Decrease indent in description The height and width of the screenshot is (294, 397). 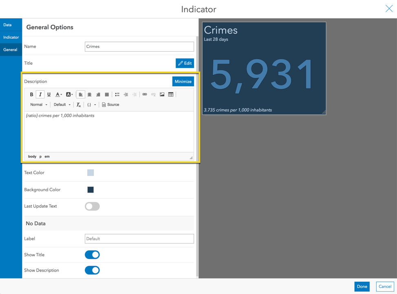135,94
